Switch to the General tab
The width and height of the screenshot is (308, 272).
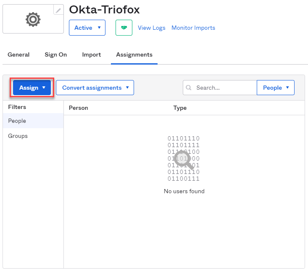[x=18, y=54]
